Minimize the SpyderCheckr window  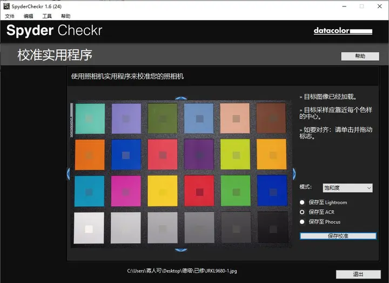click(344, 6)
